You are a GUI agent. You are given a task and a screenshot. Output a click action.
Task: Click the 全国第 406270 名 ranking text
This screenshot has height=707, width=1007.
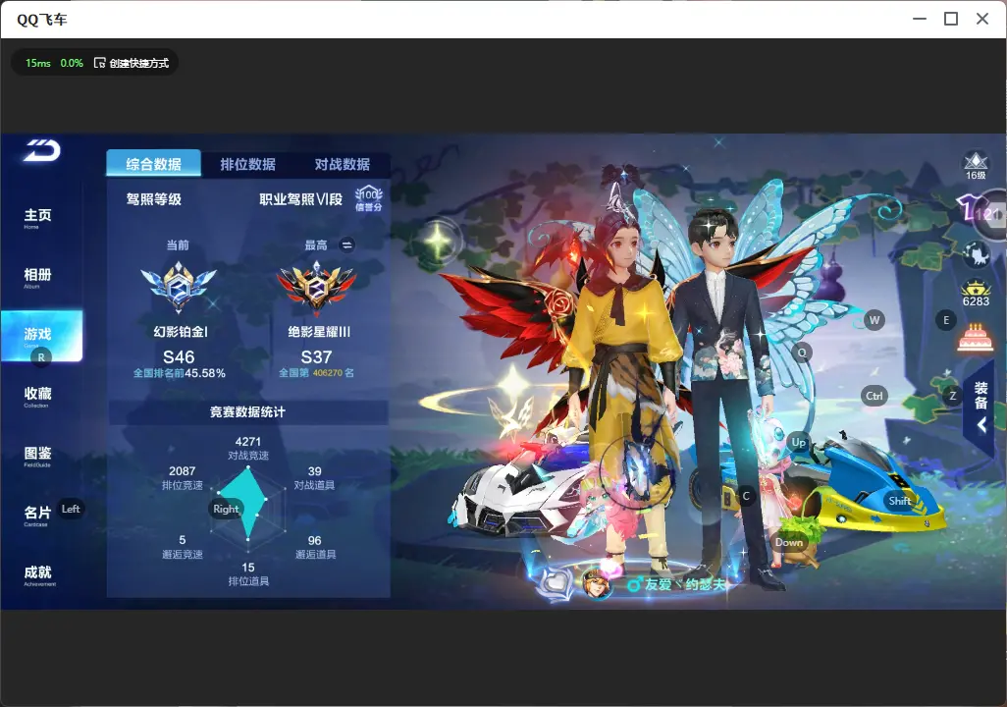pyautogui.click(x=316, y=373)
